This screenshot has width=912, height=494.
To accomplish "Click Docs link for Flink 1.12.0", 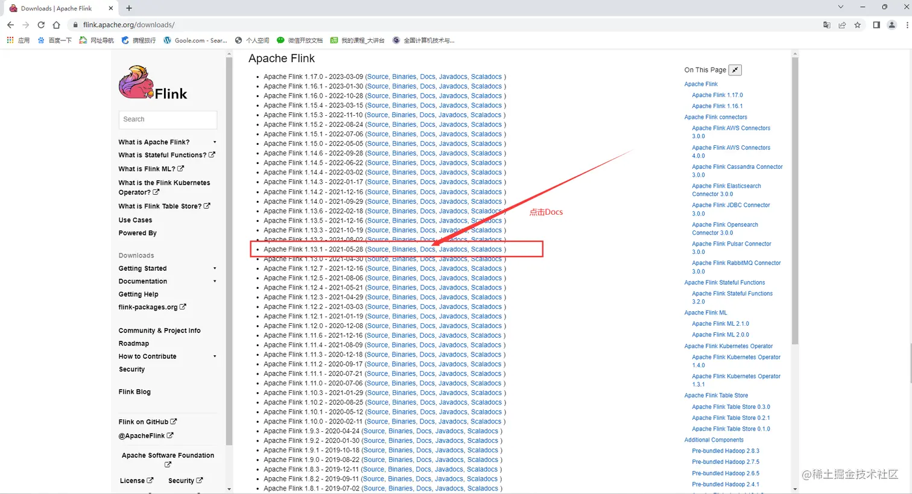I will [x=428, y=326].
